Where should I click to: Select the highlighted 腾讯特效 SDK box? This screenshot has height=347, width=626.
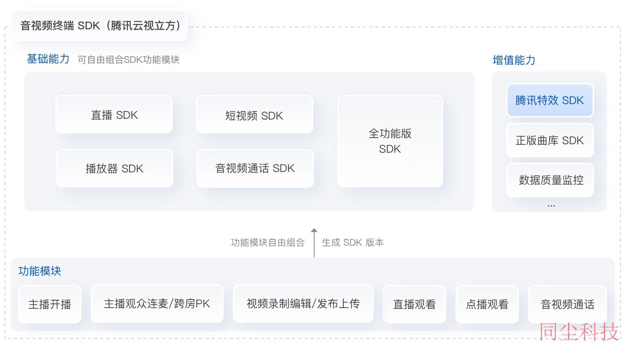[549, 100]
